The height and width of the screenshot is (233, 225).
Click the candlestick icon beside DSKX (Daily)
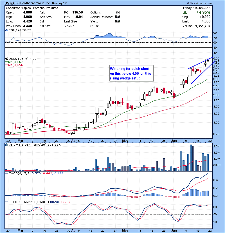coord(6,59)
